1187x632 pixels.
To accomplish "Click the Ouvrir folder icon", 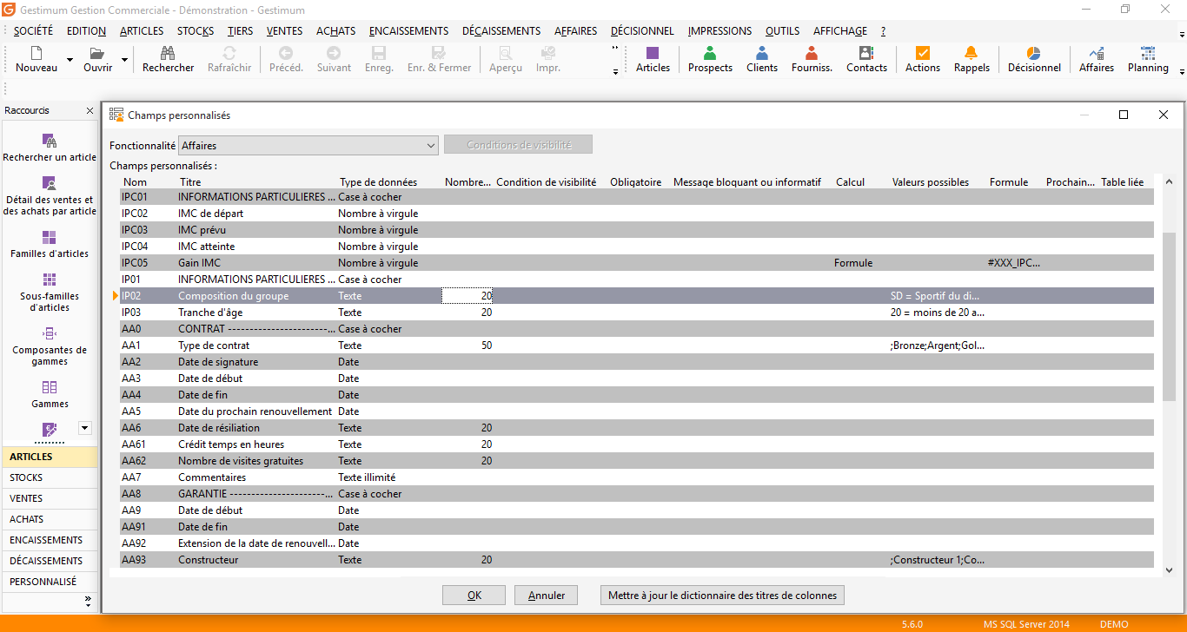I will (x=97, y=53).
